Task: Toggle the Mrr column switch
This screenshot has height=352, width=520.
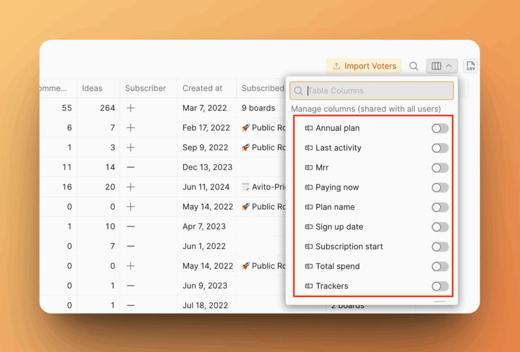Action: click(440, 168)
